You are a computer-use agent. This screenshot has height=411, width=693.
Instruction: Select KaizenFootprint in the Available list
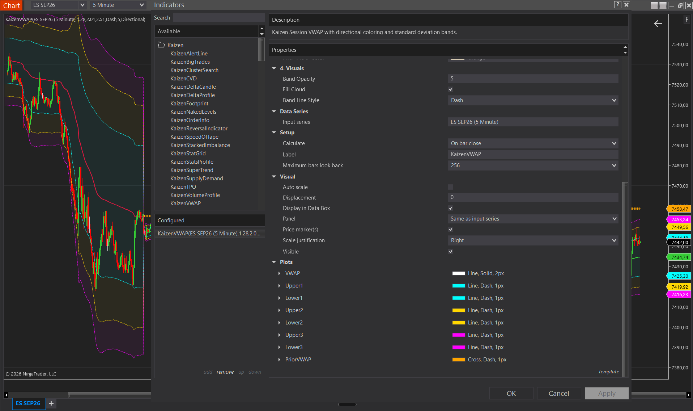[189, 104]
